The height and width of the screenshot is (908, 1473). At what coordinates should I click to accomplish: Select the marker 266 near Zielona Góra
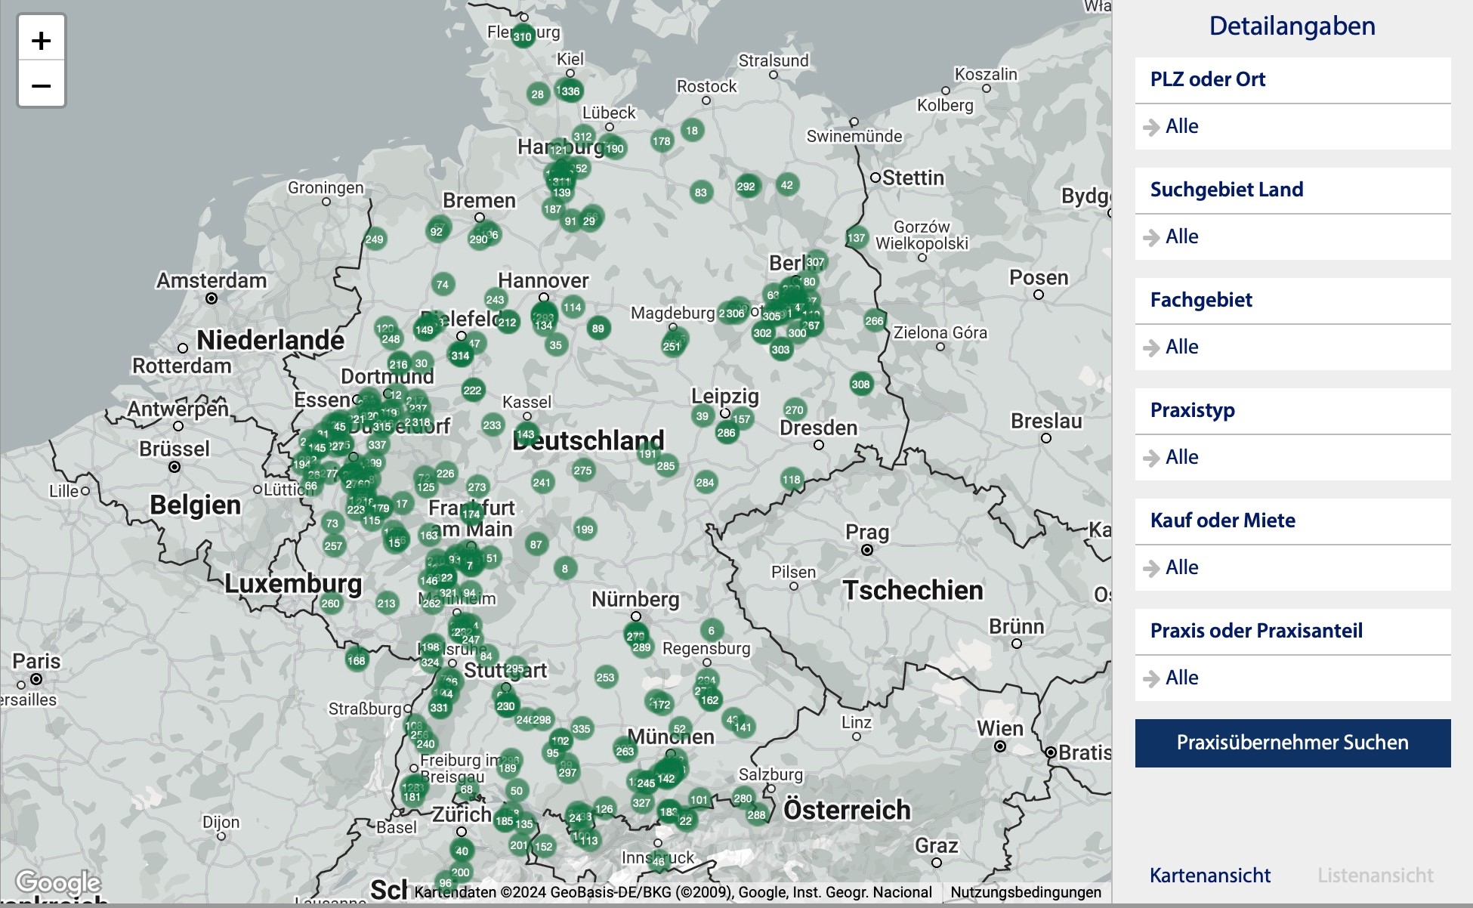coord(874,320)
